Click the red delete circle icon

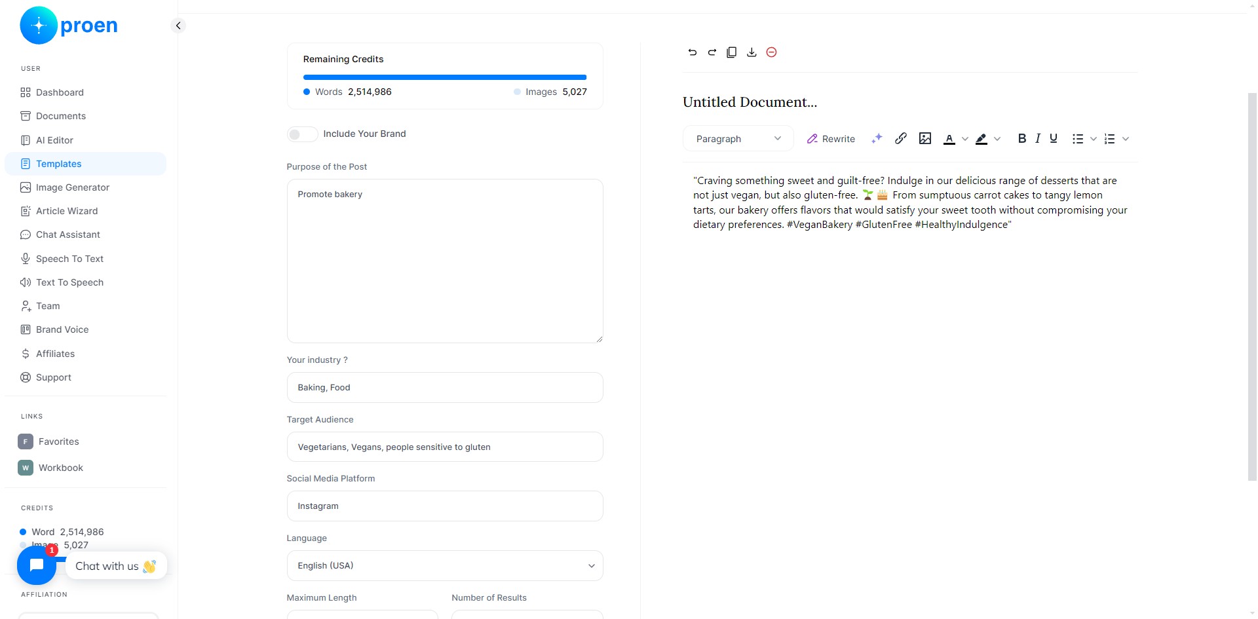(x=771, y=52)
